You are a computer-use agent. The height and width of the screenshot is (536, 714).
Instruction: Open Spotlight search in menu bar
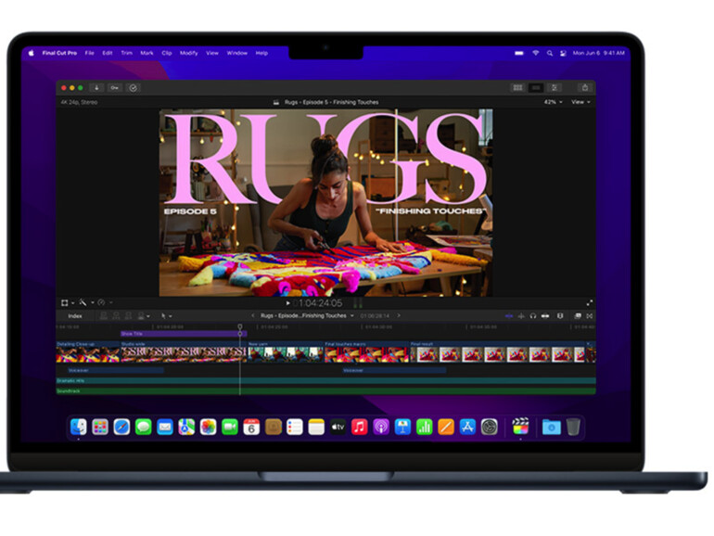pyautogui.click(x=550, y=53)
